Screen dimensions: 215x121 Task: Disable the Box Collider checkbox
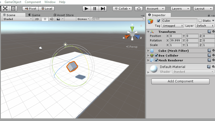(156, 56)
